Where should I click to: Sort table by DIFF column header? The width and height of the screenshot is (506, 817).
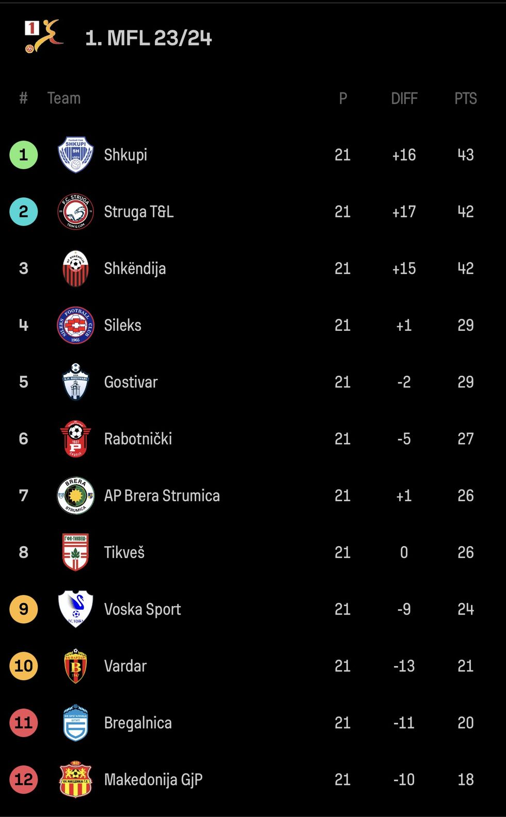click(404, 98)
